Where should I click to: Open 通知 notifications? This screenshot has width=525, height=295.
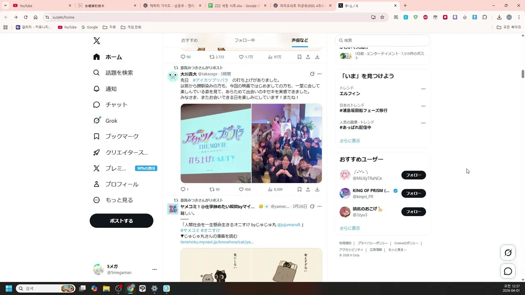click(x=105, y=88)
